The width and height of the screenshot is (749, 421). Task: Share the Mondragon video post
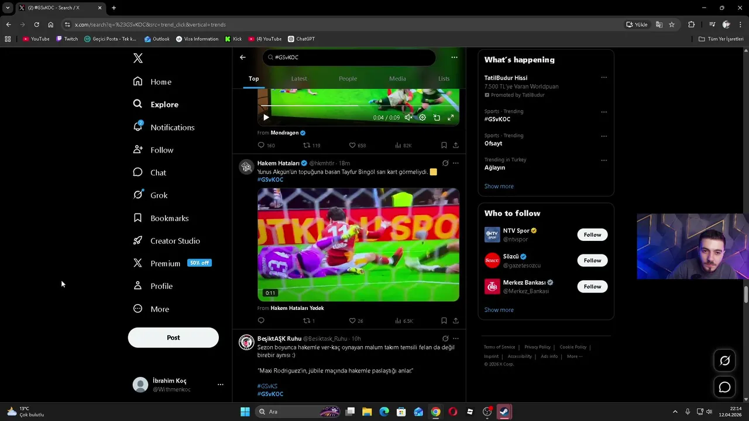pyautogui.click(x=456, y=145)
